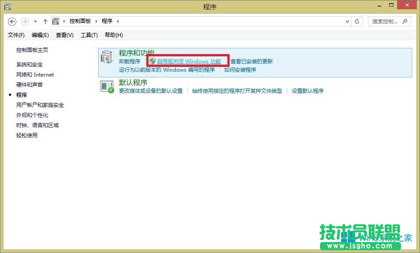The image size is (420, 253).
Task: Click the Back navigation arrow
Action: (x=12, y=22)
